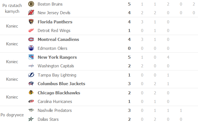Open the Columbus Blue Jackets team link
Viewport: 198px width, 123px height.
click(61, 83)
